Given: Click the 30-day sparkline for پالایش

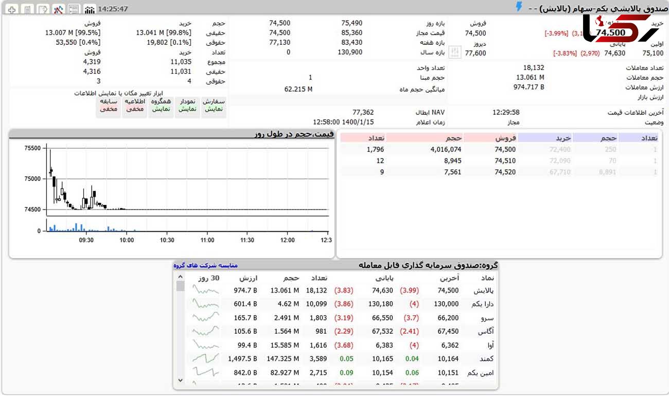Looking at the screenshot, I should (x=206, y=290).
